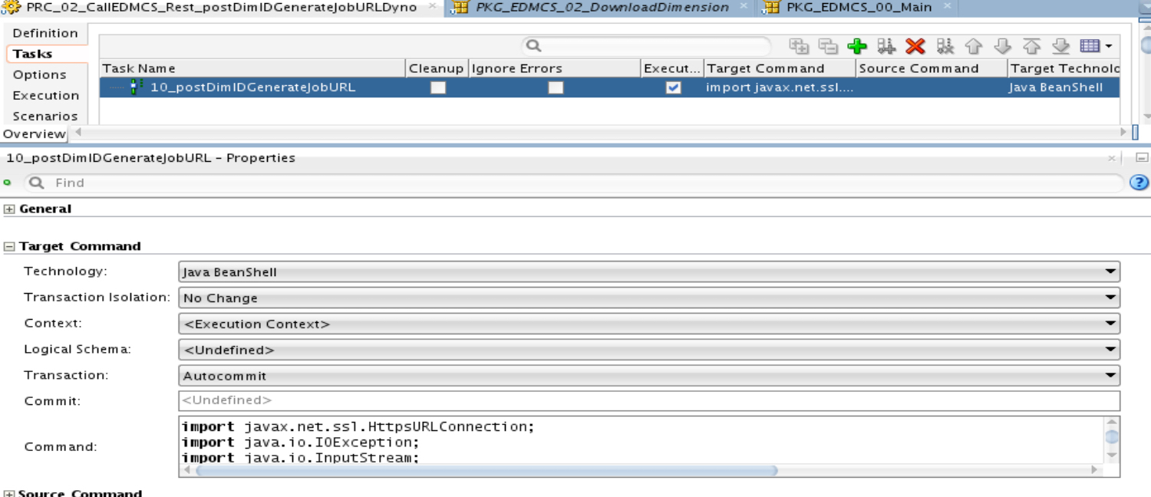The image size is (1151, 497).
Task: Open the Transaction Isolation dropdown
Action: (1111, 298)
